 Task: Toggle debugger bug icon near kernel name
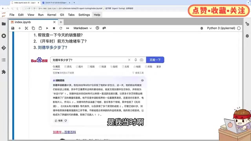(202, 28)
